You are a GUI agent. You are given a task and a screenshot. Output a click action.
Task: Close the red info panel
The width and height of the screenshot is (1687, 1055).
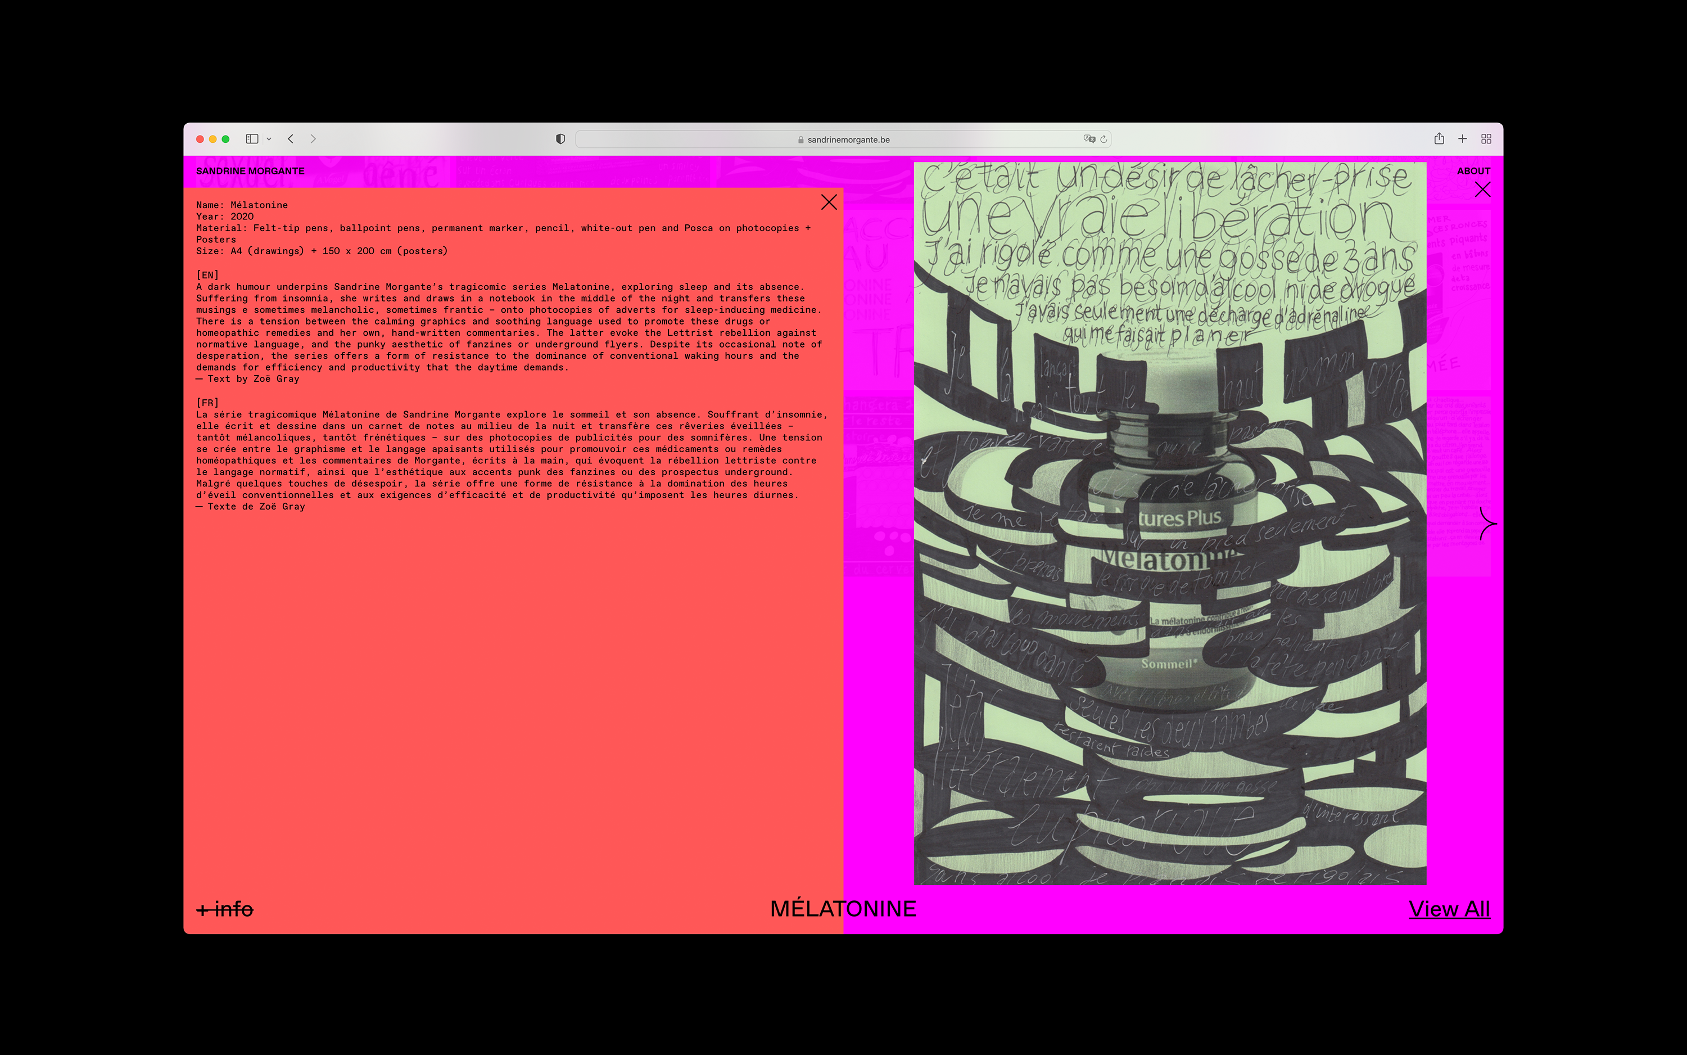click(x=829, y=202)
